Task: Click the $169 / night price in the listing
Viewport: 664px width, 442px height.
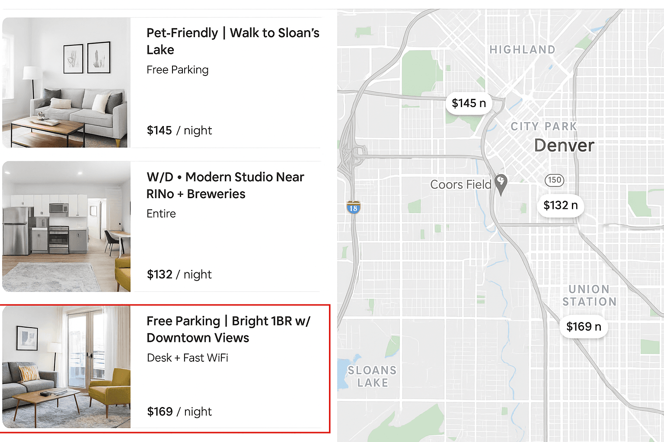Action: [179, 412]
